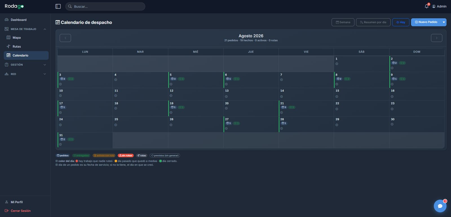451x217 pixels.
Task: Select the Calendario sidebar item
Action: coord(26,55)
